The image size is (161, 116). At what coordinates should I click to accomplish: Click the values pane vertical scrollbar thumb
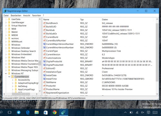coord(157,53)
